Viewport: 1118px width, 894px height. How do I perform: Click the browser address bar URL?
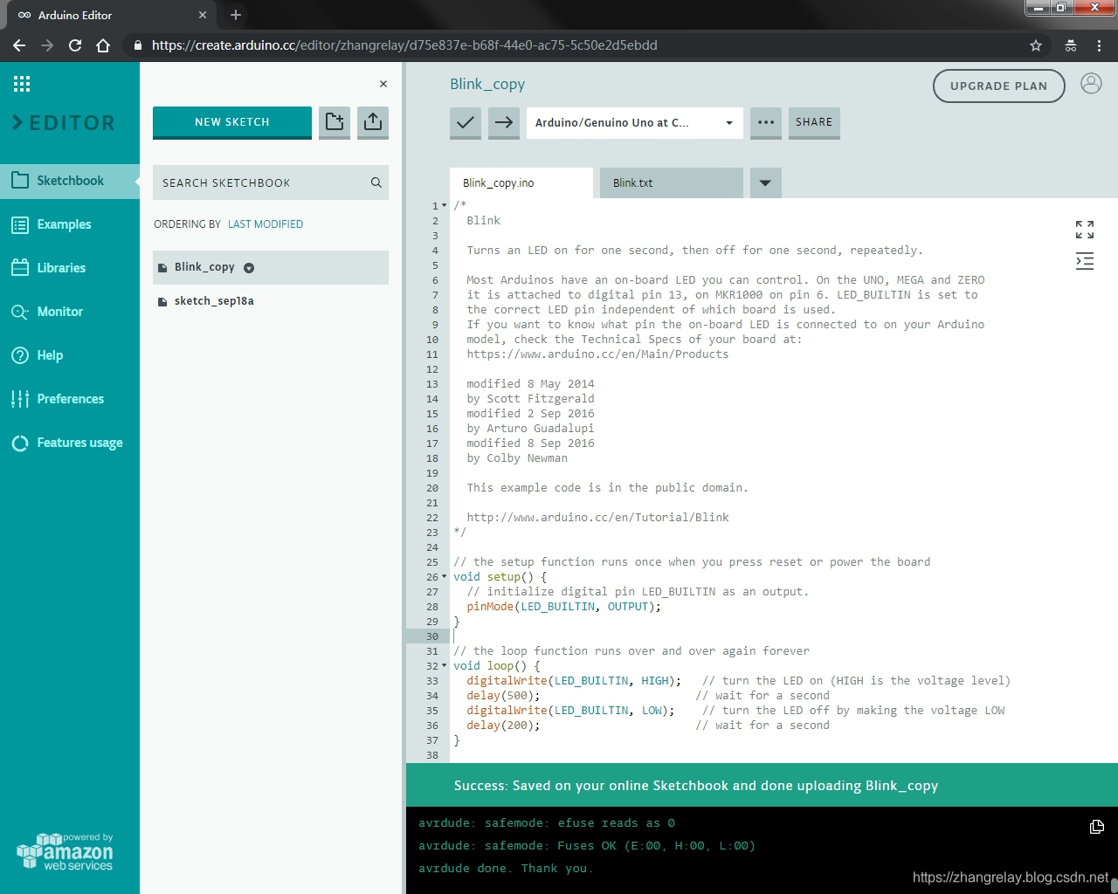coord(404,45)
